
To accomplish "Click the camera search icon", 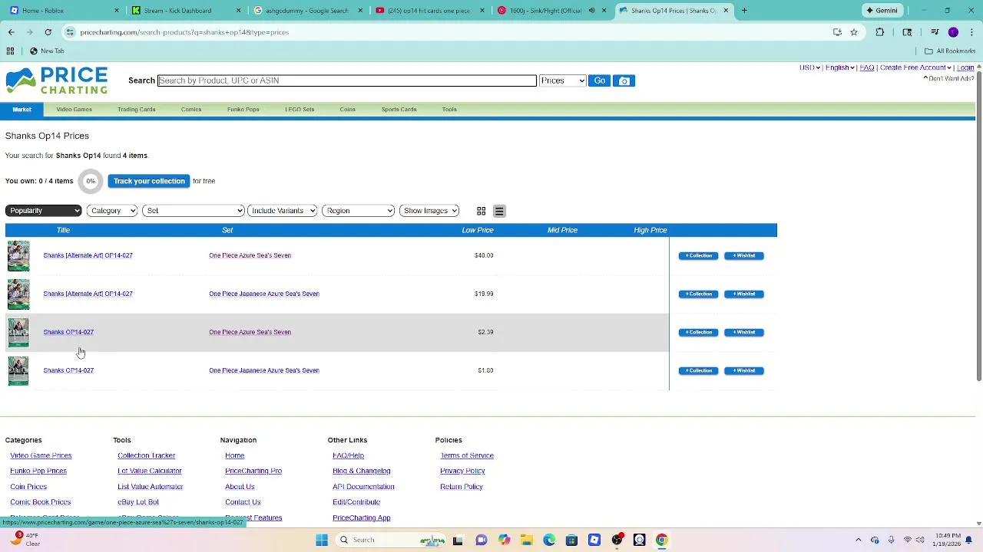I will point(624,80).
